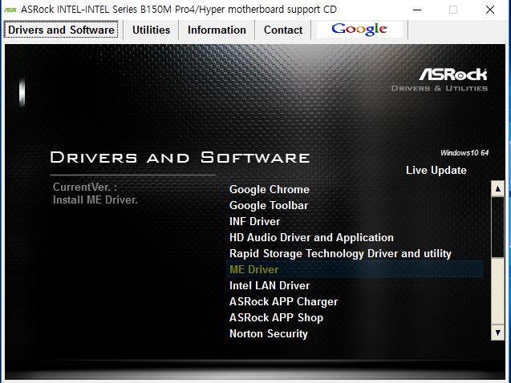
Task: Click the Live Update link
Action: pyautogui.click(x=436, y=170)
